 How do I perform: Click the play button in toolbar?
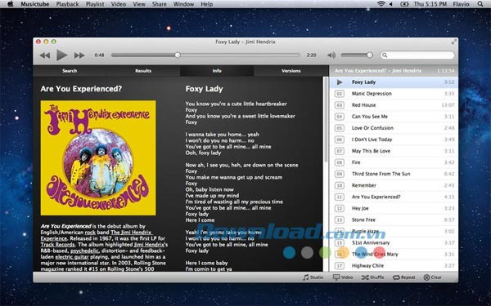61,55
